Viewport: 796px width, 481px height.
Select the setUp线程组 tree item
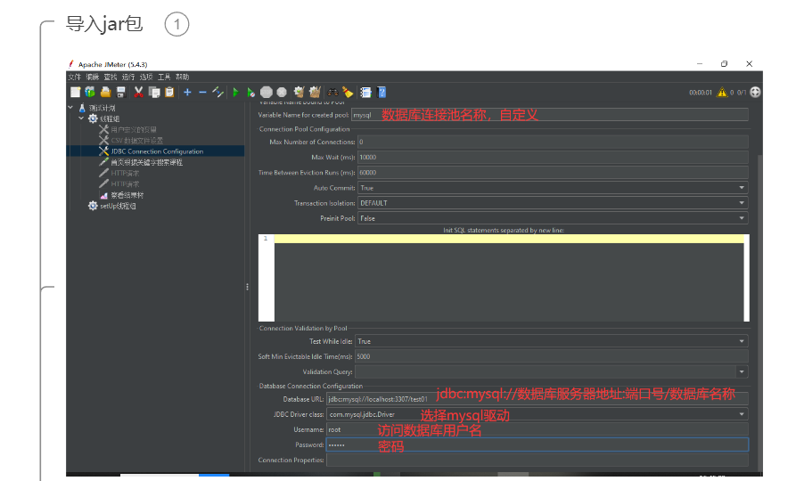pos(118,206)
